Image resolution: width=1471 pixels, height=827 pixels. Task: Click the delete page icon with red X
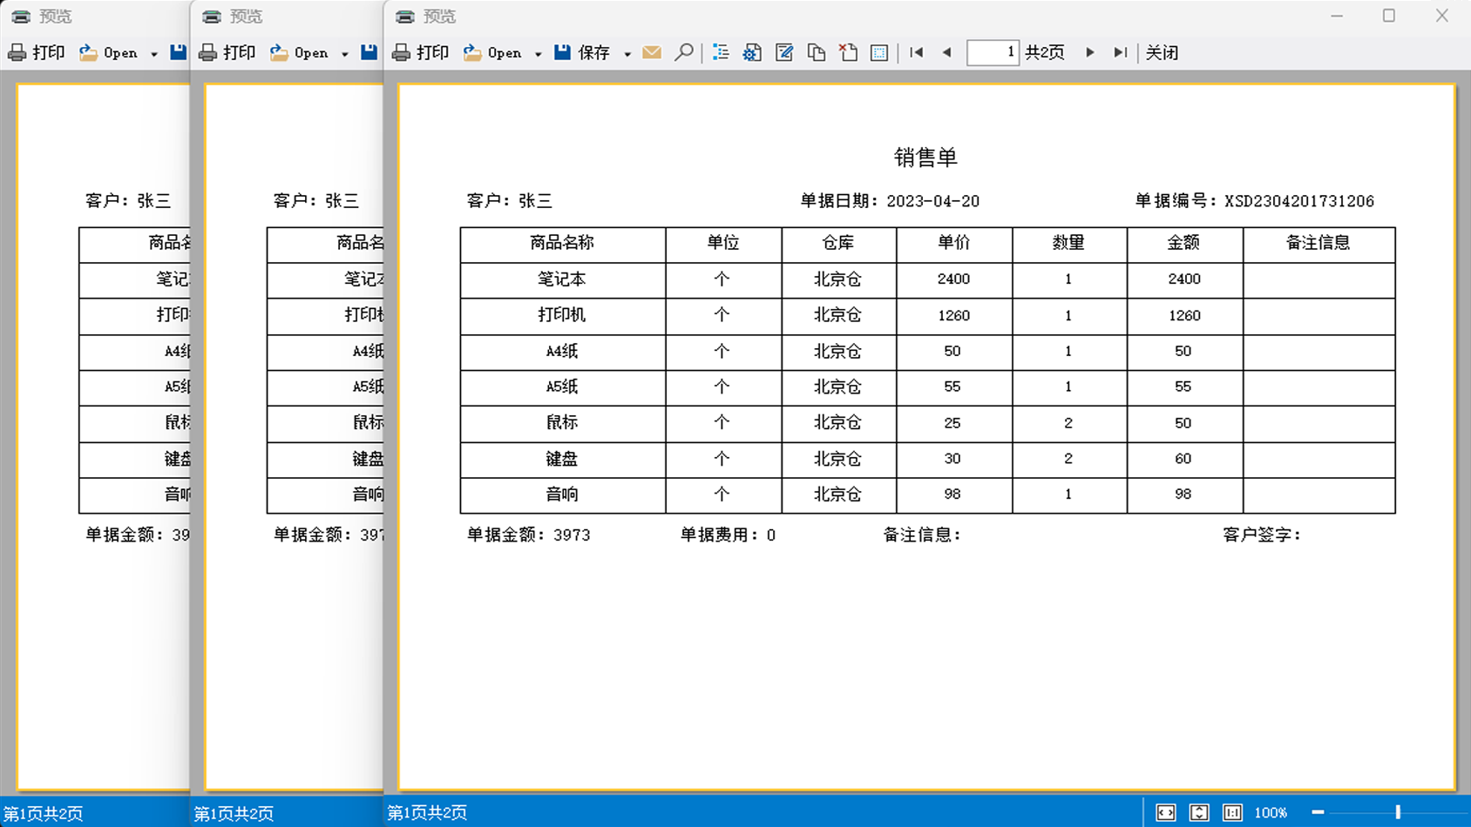(848, 53)
